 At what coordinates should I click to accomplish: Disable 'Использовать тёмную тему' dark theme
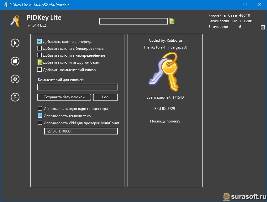pyautogui.click(x=40, y=116)
